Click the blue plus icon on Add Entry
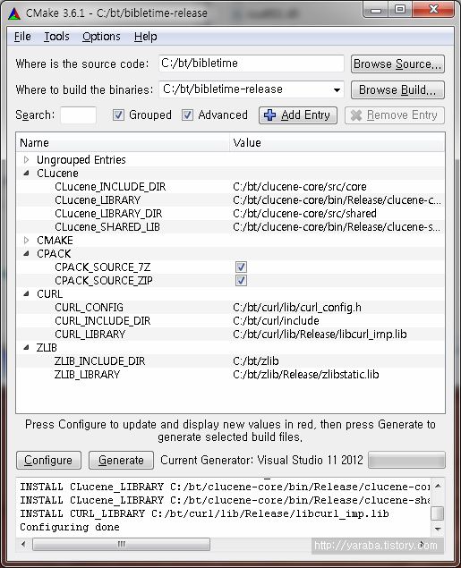Screen dimensions: 461x568 click(x=269, y=114)
